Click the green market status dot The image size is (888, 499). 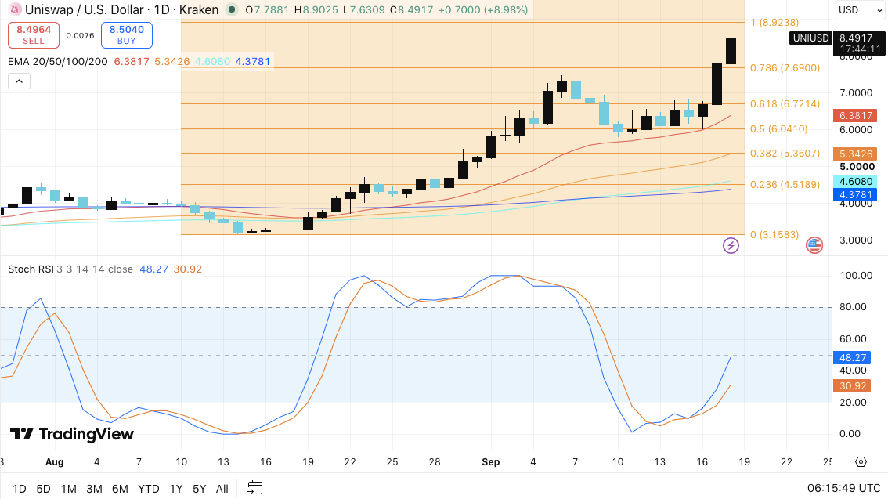coord(232,9)
